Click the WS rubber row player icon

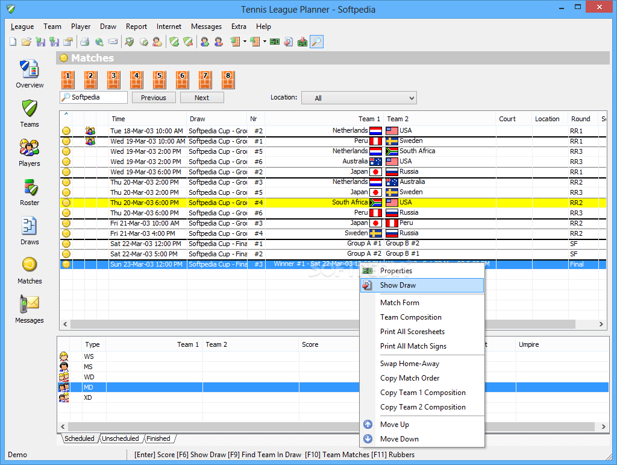[64, 356]
